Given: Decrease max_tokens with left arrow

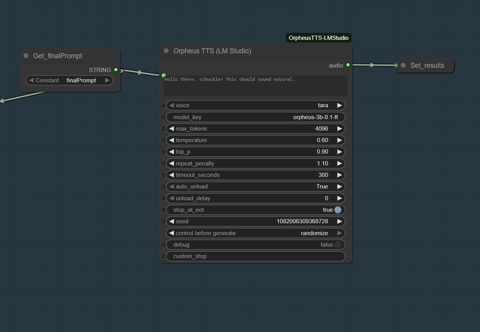Looking at the screenshot, I should (171, 129).
